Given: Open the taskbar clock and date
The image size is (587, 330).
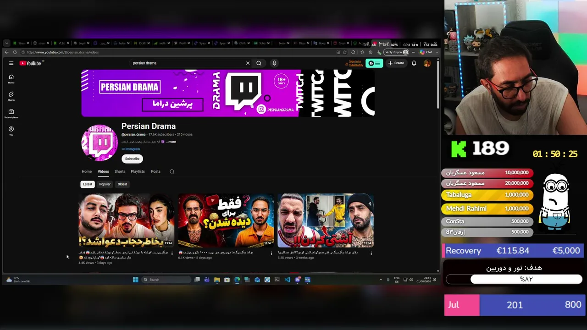Looking at the screenshot, I should pos(423,280).
